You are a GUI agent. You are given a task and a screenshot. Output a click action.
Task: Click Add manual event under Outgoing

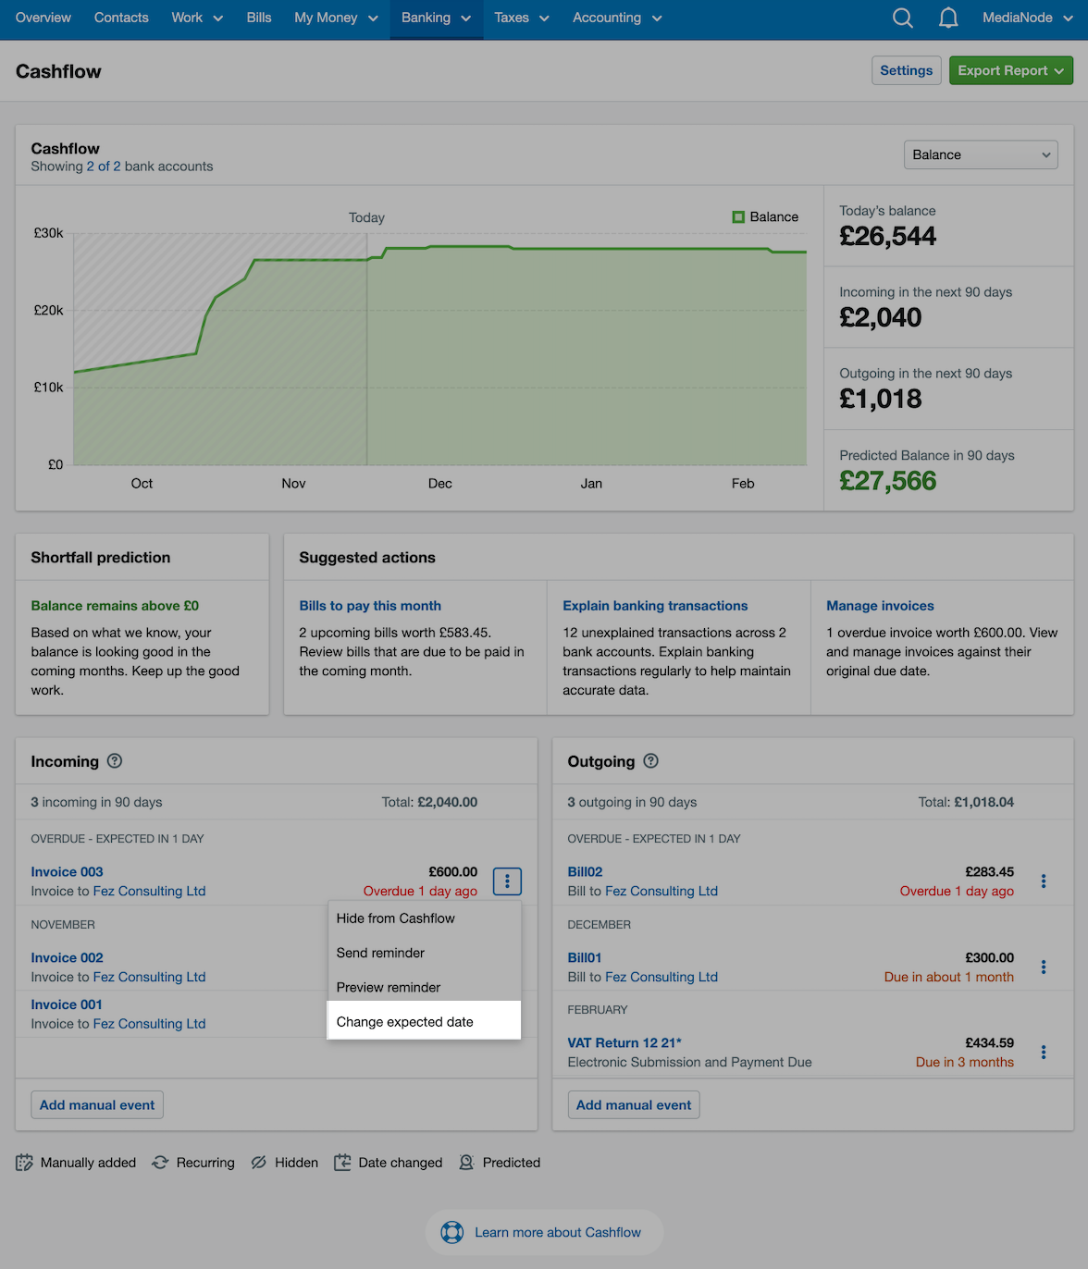634,1104
